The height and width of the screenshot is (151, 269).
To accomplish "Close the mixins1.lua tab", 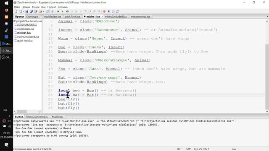I will click(x=103, y=17).
